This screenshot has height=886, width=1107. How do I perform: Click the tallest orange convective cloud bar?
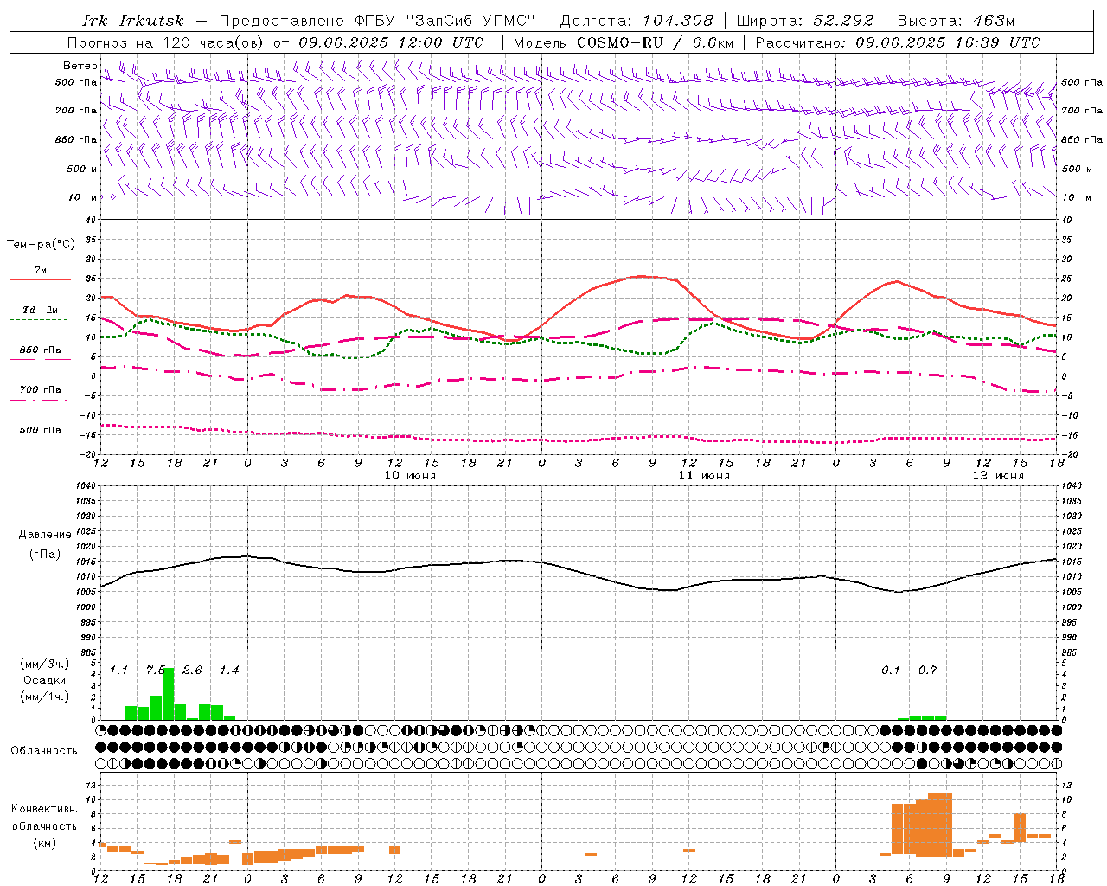[x=940, y=825]
